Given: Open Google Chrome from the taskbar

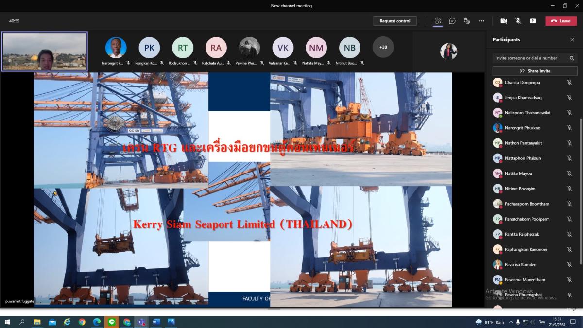Looking at the screenshot, I should pyautogui.click(x=82, y=322).
